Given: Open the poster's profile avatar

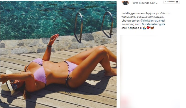Looking at the screenshot, I should click(x=125, y=3).
